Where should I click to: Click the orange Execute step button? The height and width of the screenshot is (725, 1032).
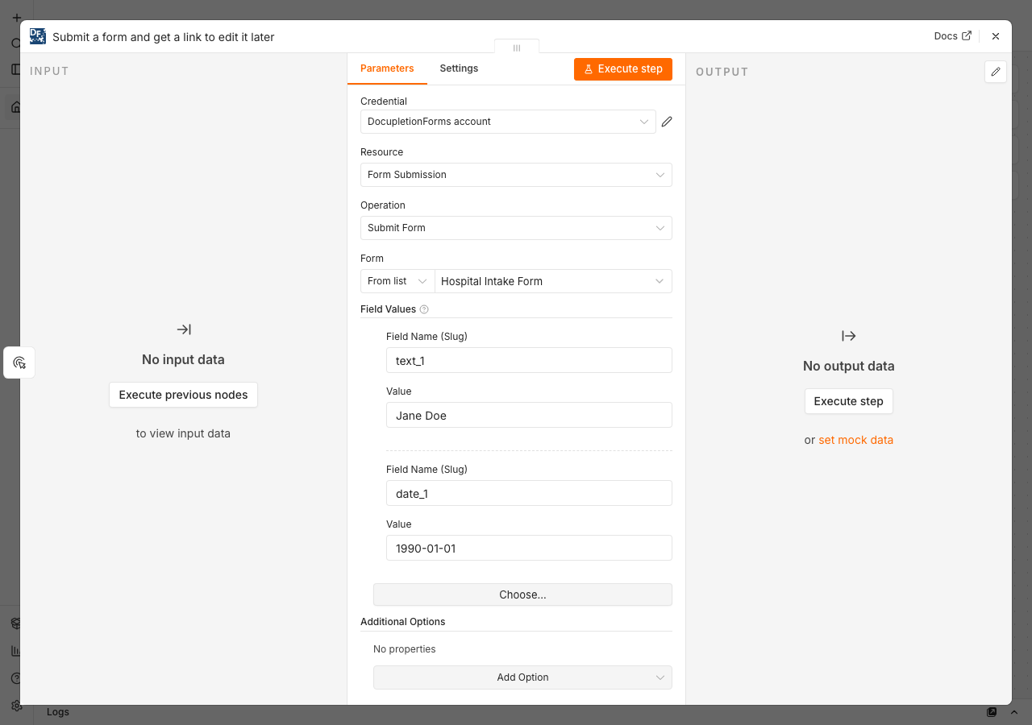(623, 69)
